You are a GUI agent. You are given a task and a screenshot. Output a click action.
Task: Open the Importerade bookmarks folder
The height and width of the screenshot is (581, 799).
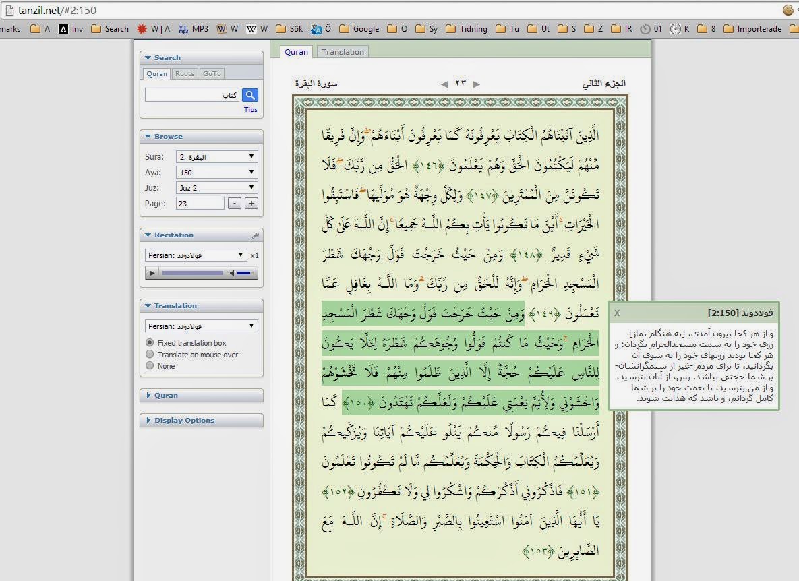click(752, 29)
